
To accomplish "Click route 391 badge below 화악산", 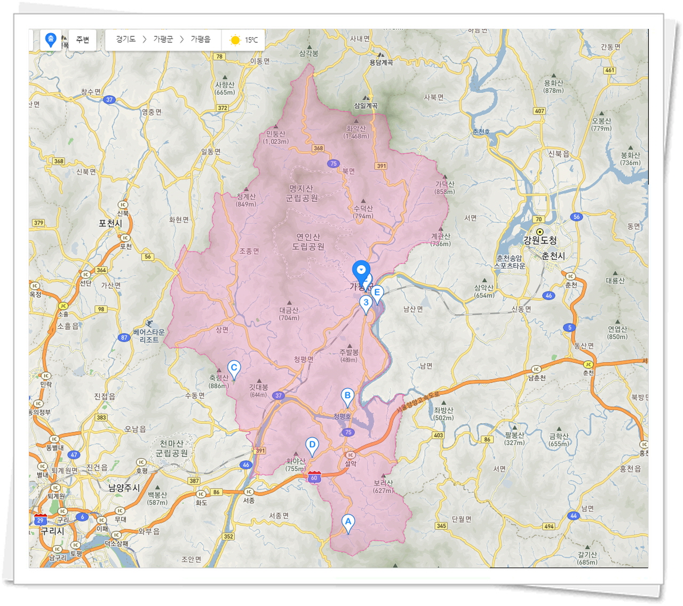I will (x=382, y=166).
